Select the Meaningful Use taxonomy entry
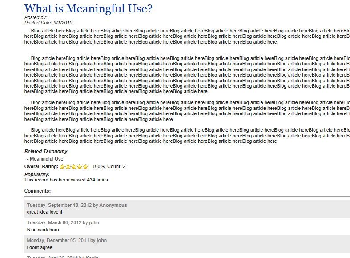Image resolution: width=350 pixels, height=258 pixels. coord(46,159)
